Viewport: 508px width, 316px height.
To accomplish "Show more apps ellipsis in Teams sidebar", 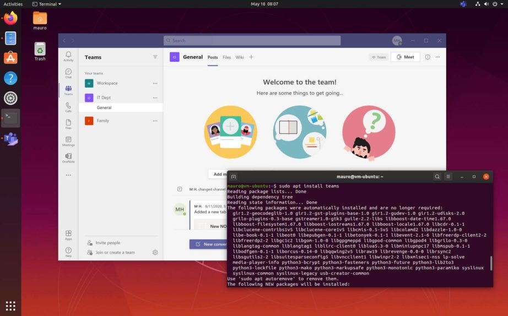I will (x=68, y=175).
